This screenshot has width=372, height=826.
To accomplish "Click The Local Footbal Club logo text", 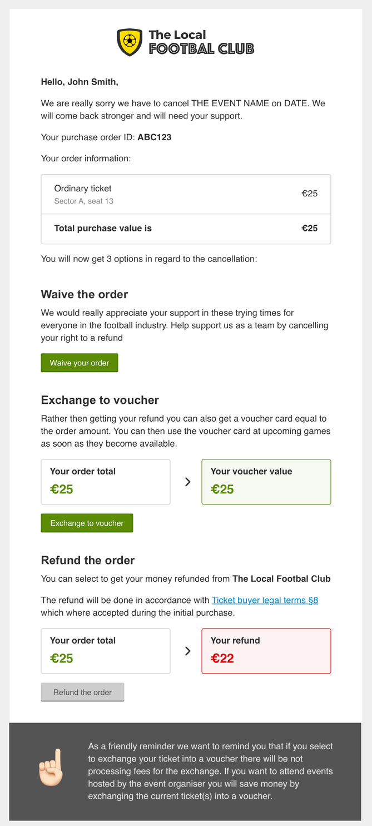I will pos(201,42).
